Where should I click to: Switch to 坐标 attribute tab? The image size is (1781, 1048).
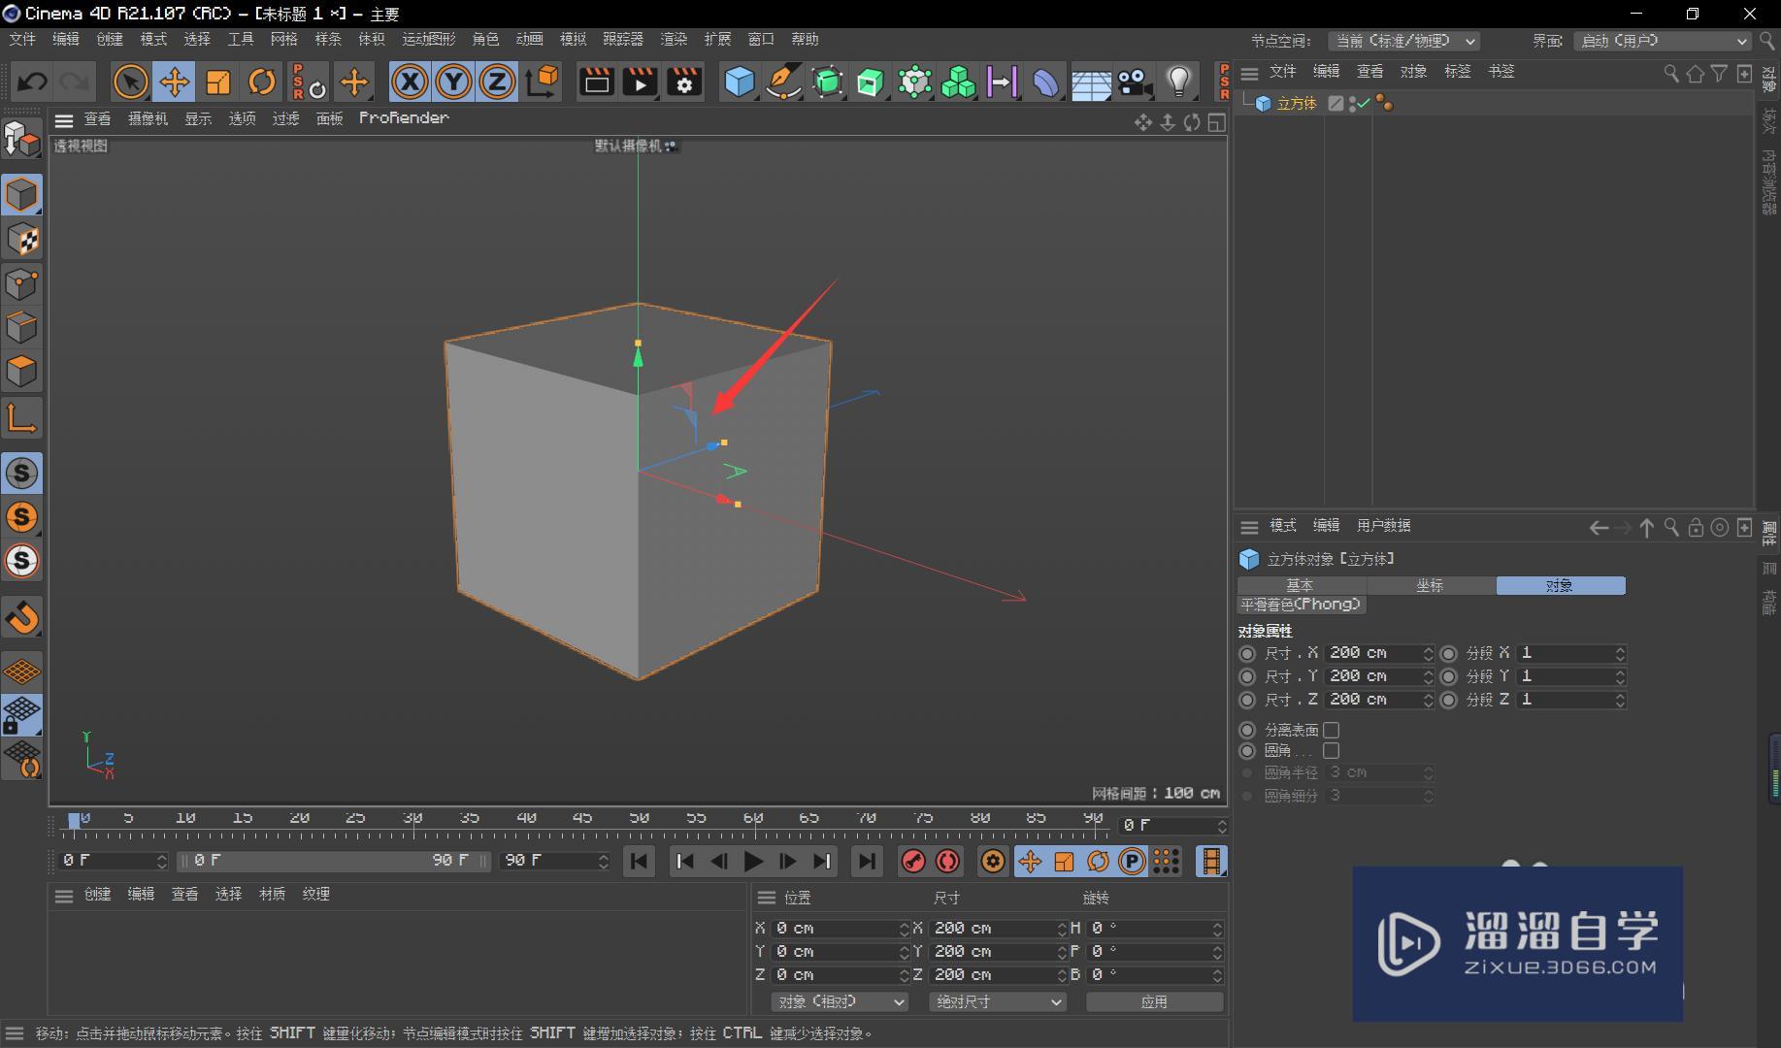click(x=1431, y=585)
